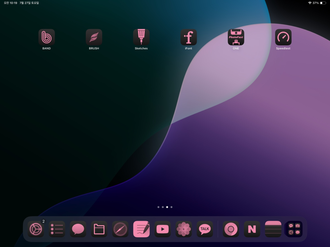Open the App Library folder in dock
330x247 pixels.
pyautogui.click(x=294, y=229)
